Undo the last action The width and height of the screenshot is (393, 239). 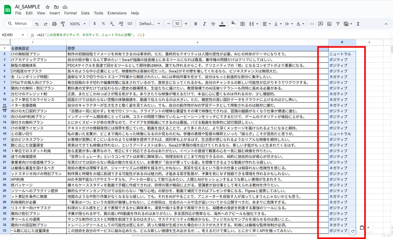coord(37,24)
